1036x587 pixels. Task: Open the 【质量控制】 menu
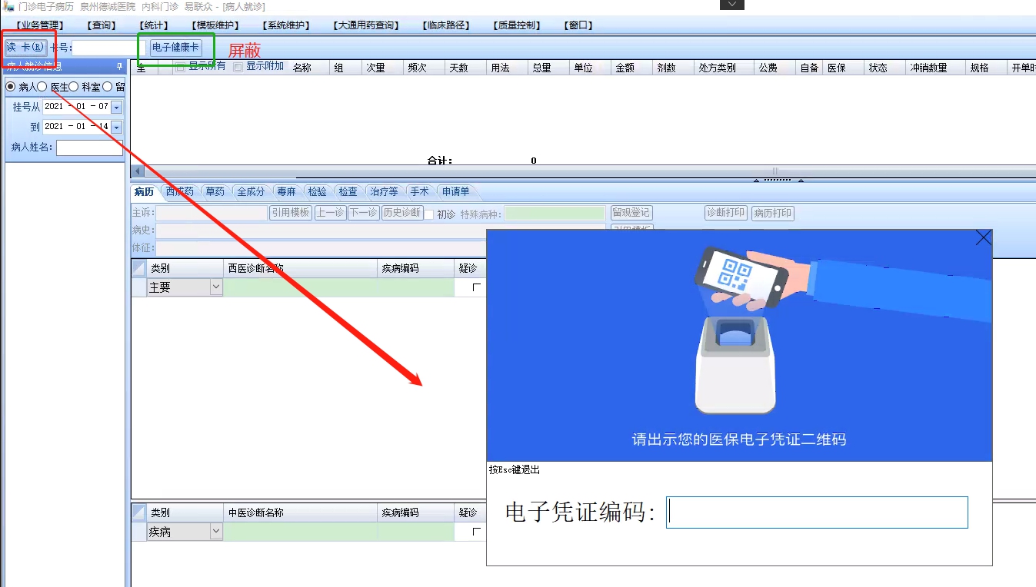517,25
